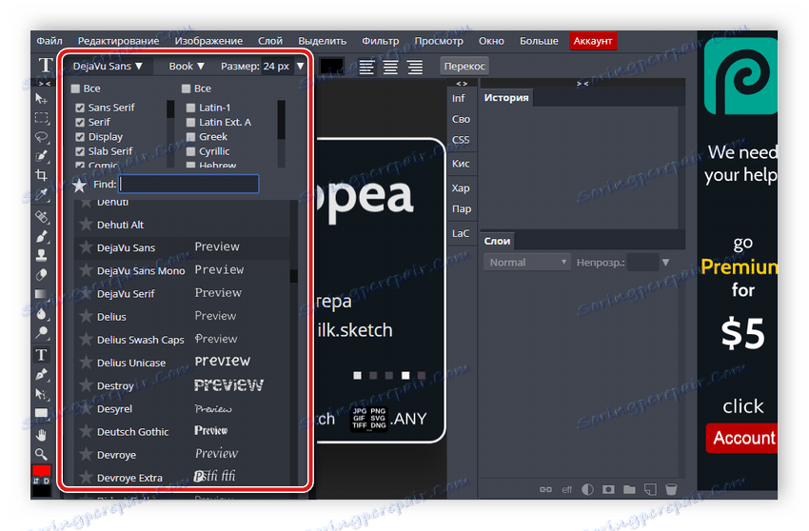Uncheck the Slab Serif checkbox
The width and height of the screenshot is (809, 531).
tap(80, 151)
